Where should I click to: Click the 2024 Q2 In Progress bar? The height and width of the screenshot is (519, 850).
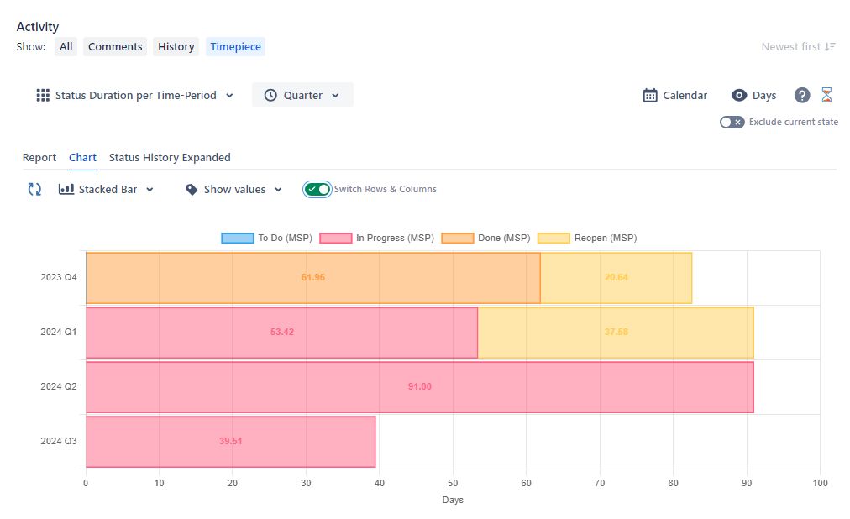click(419, 386)
